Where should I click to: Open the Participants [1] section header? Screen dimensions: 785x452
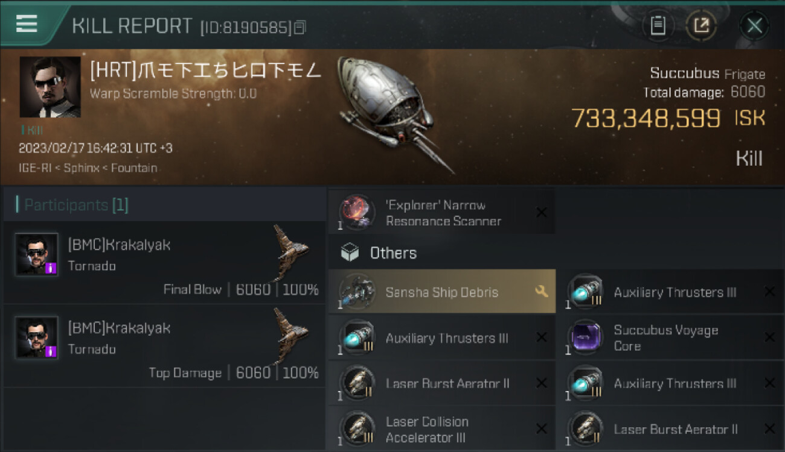[164, 205]
